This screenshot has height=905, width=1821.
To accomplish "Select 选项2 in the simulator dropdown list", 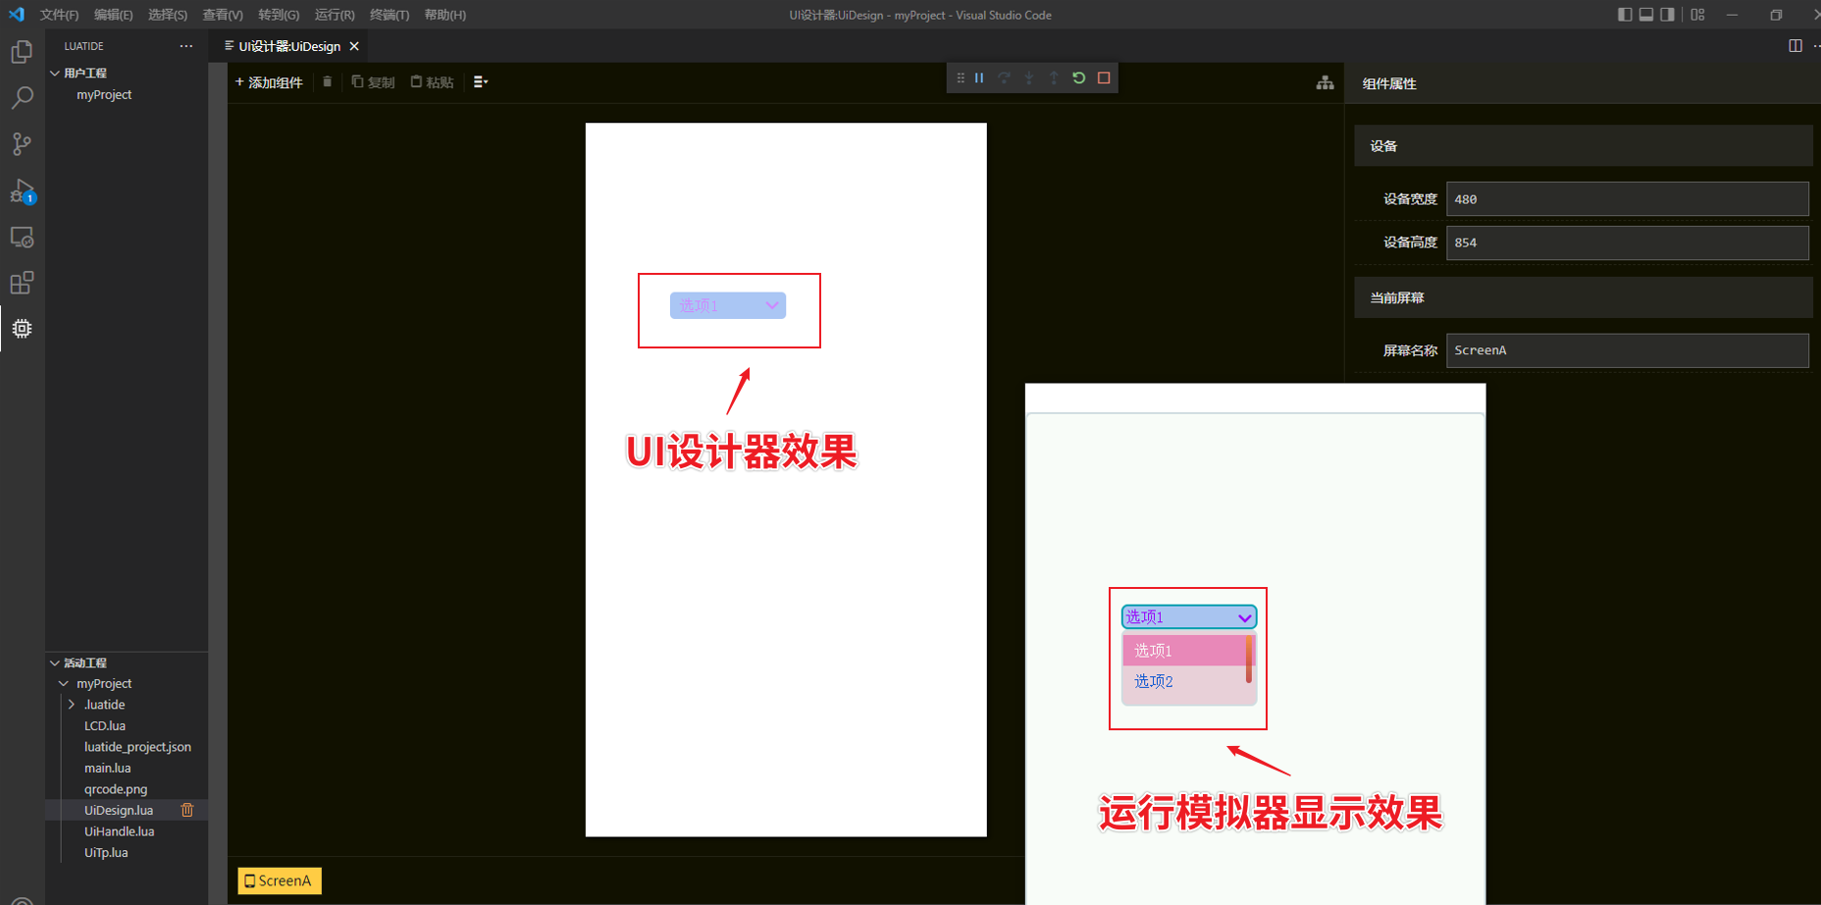I will [1153, 681].
